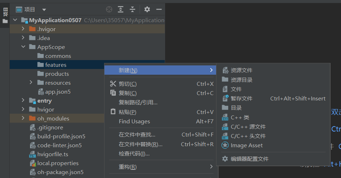Click the hvigorfile.ts TypeScript file icon
This screenshot has width=341, height=178.
(33, 154)
